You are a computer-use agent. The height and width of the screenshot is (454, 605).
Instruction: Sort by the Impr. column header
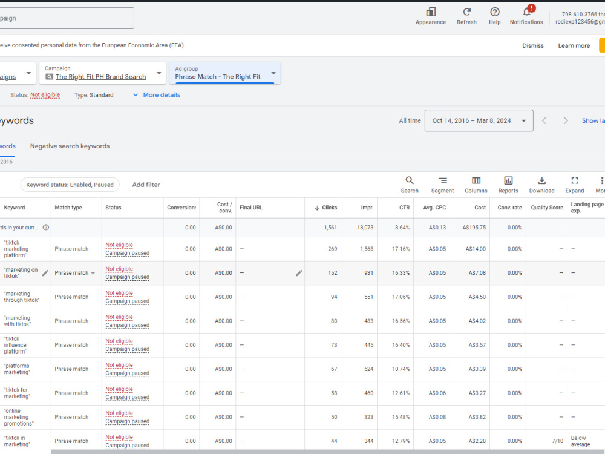(x=367, y=208)
